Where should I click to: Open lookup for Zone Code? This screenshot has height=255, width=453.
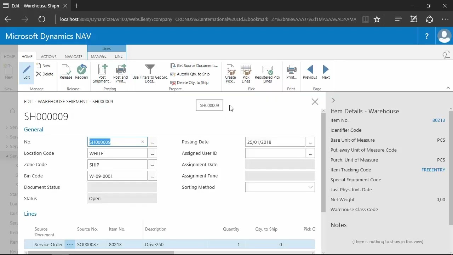(153, 165)
